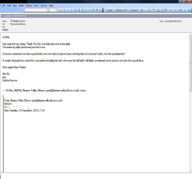This screenshot has width=192, height=179.
Task: Click the Italic formatting icon
Action: [68, 10]
